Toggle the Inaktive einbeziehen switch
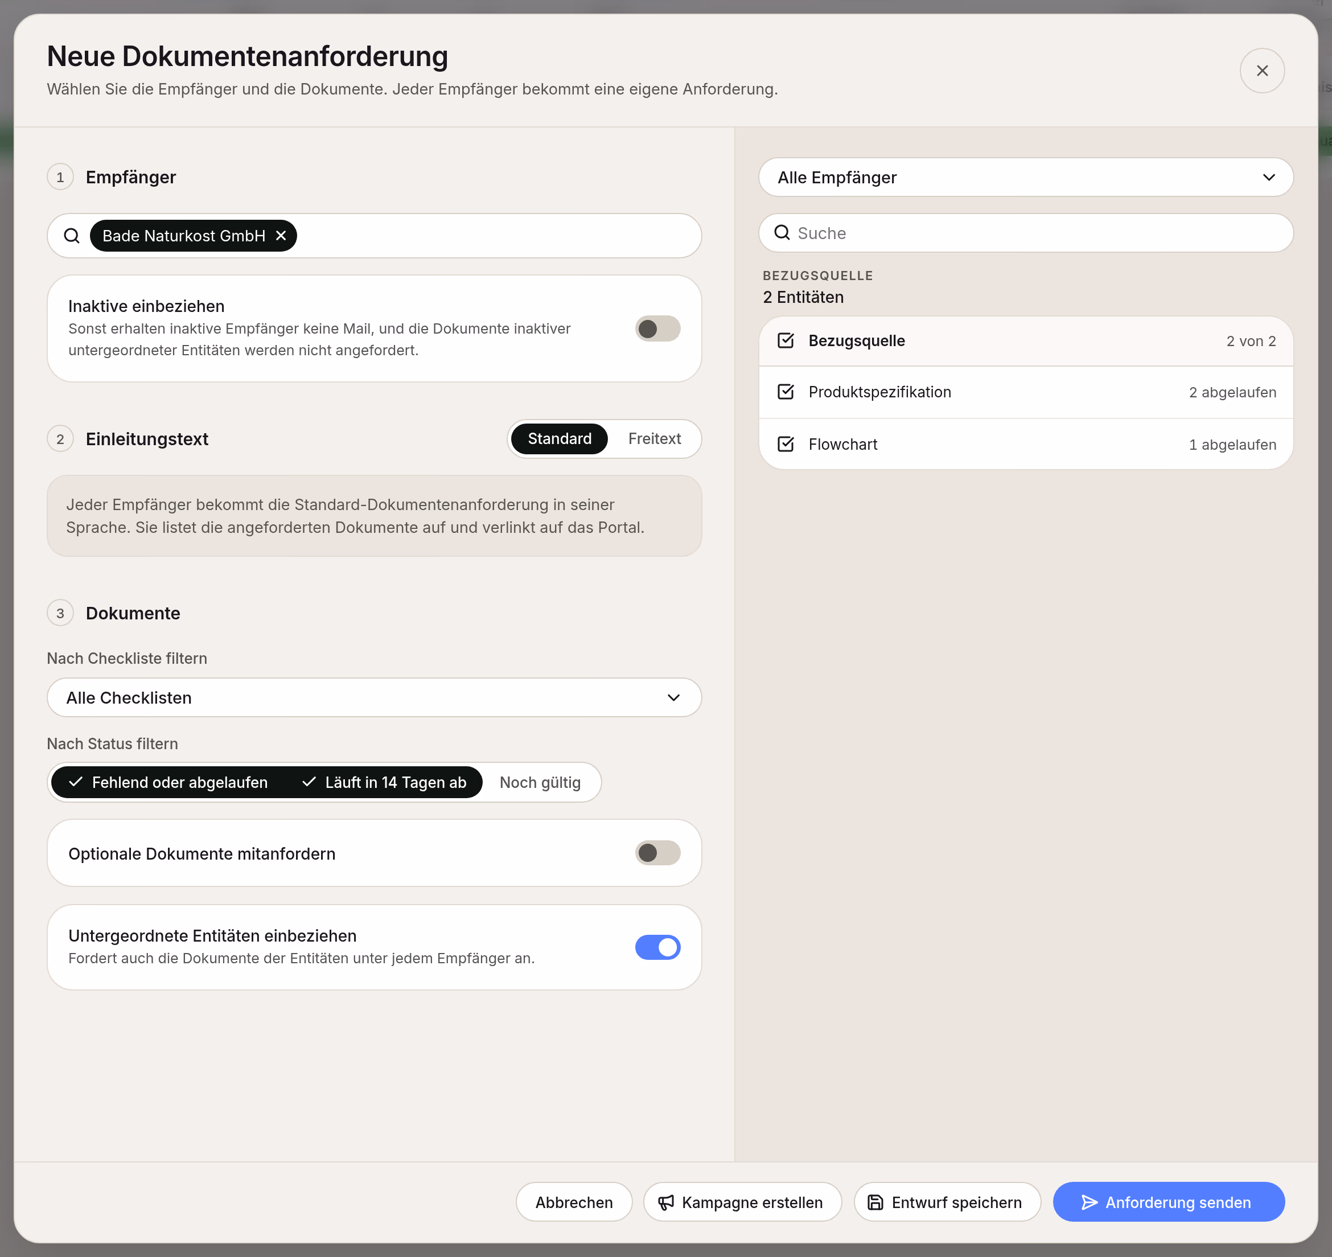The image size is (1332, 1257). coord(657,328)
